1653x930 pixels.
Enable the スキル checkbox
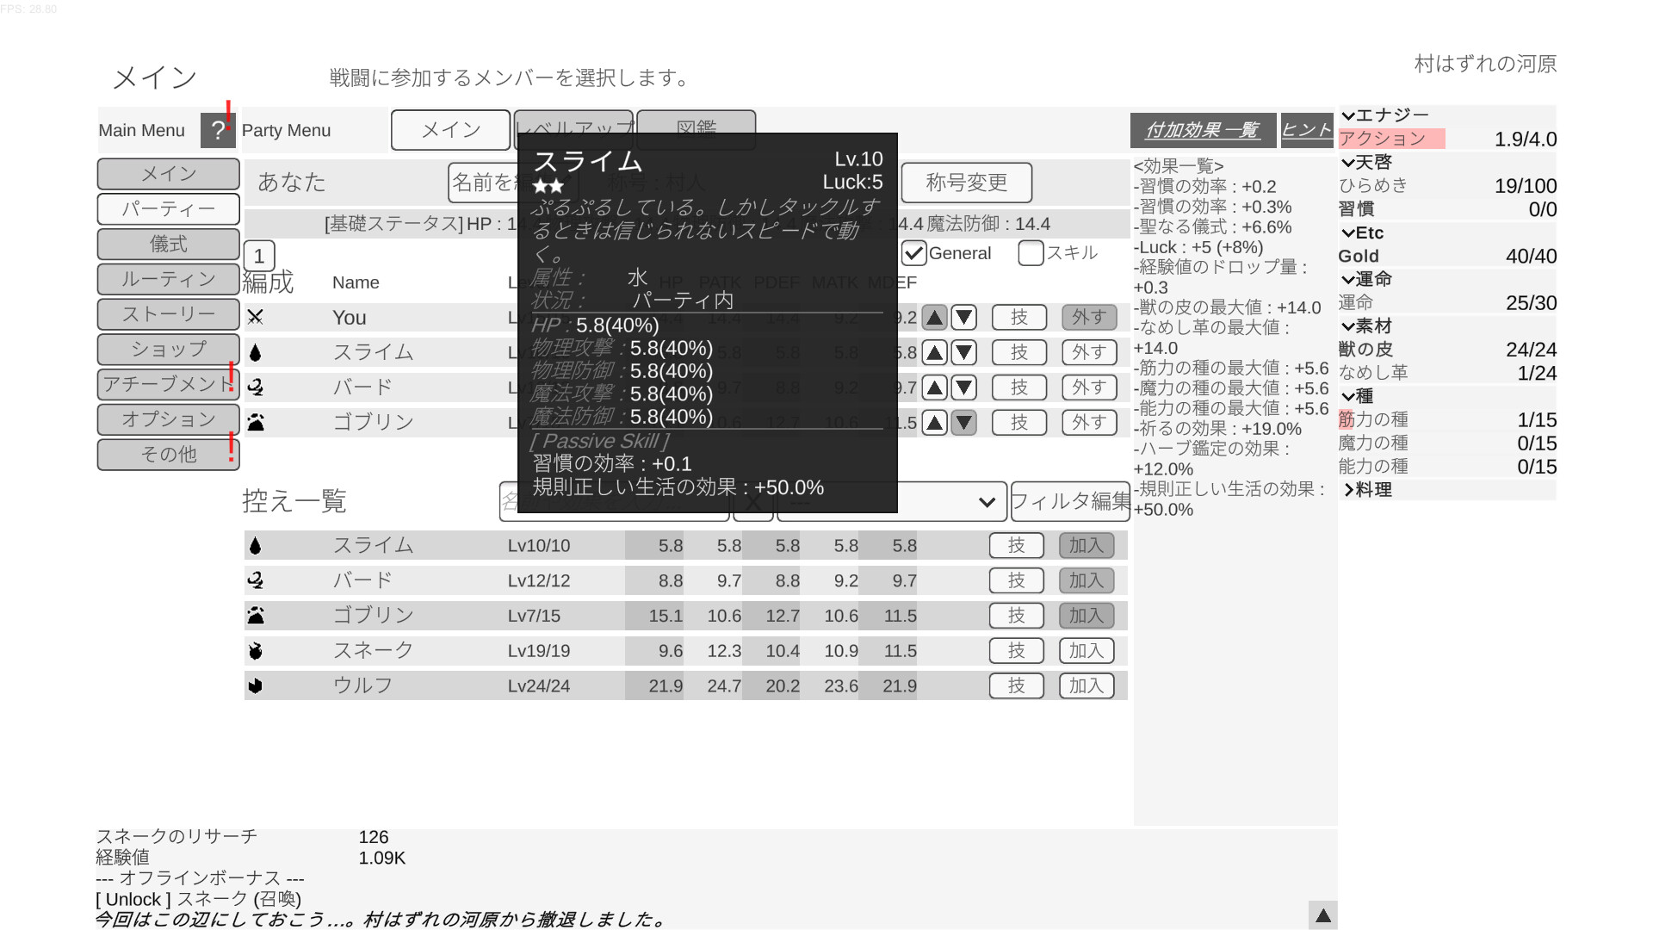tap(1031, 253)
